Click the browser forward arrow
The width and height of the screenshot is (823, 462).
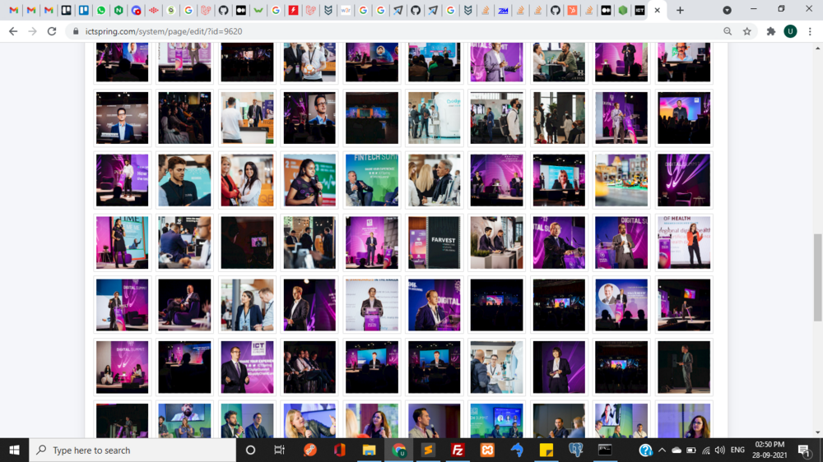pos(33,31)
